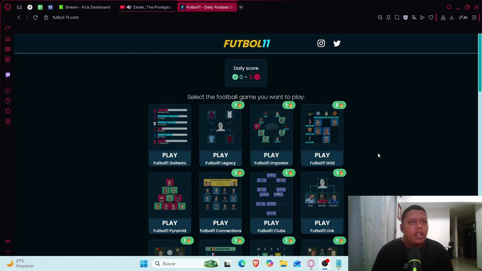
Task: Click the green correct-score check icon
Action: [x=235, y=77]
